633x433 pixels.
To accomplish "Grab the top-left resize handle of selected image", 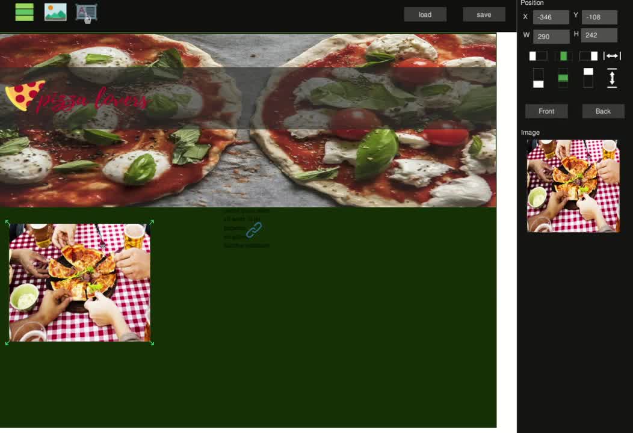I will pos(7,223).
